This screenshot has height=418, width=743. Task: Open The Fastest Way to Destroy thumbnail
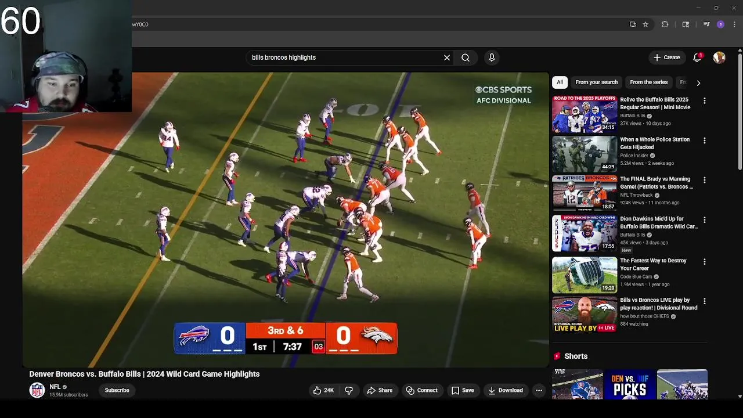tap(585, 275)
